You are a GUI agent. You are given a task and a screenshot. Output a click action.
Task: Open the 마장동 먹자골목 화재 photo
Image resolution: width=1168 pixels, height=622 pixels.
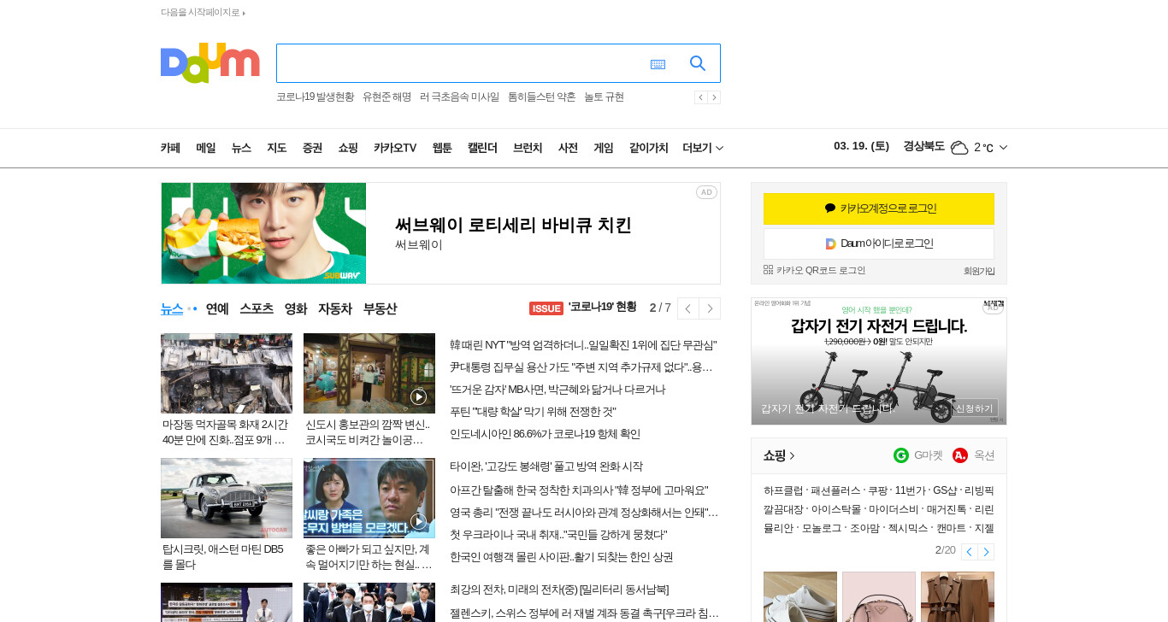(227, 373)
